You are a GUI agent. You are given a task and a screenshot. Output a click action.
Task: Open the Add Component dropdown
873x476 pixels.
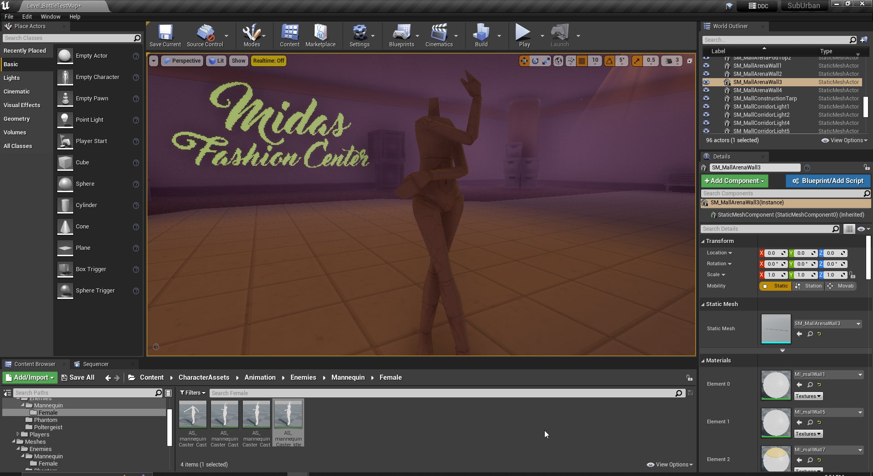pos(734,181)
